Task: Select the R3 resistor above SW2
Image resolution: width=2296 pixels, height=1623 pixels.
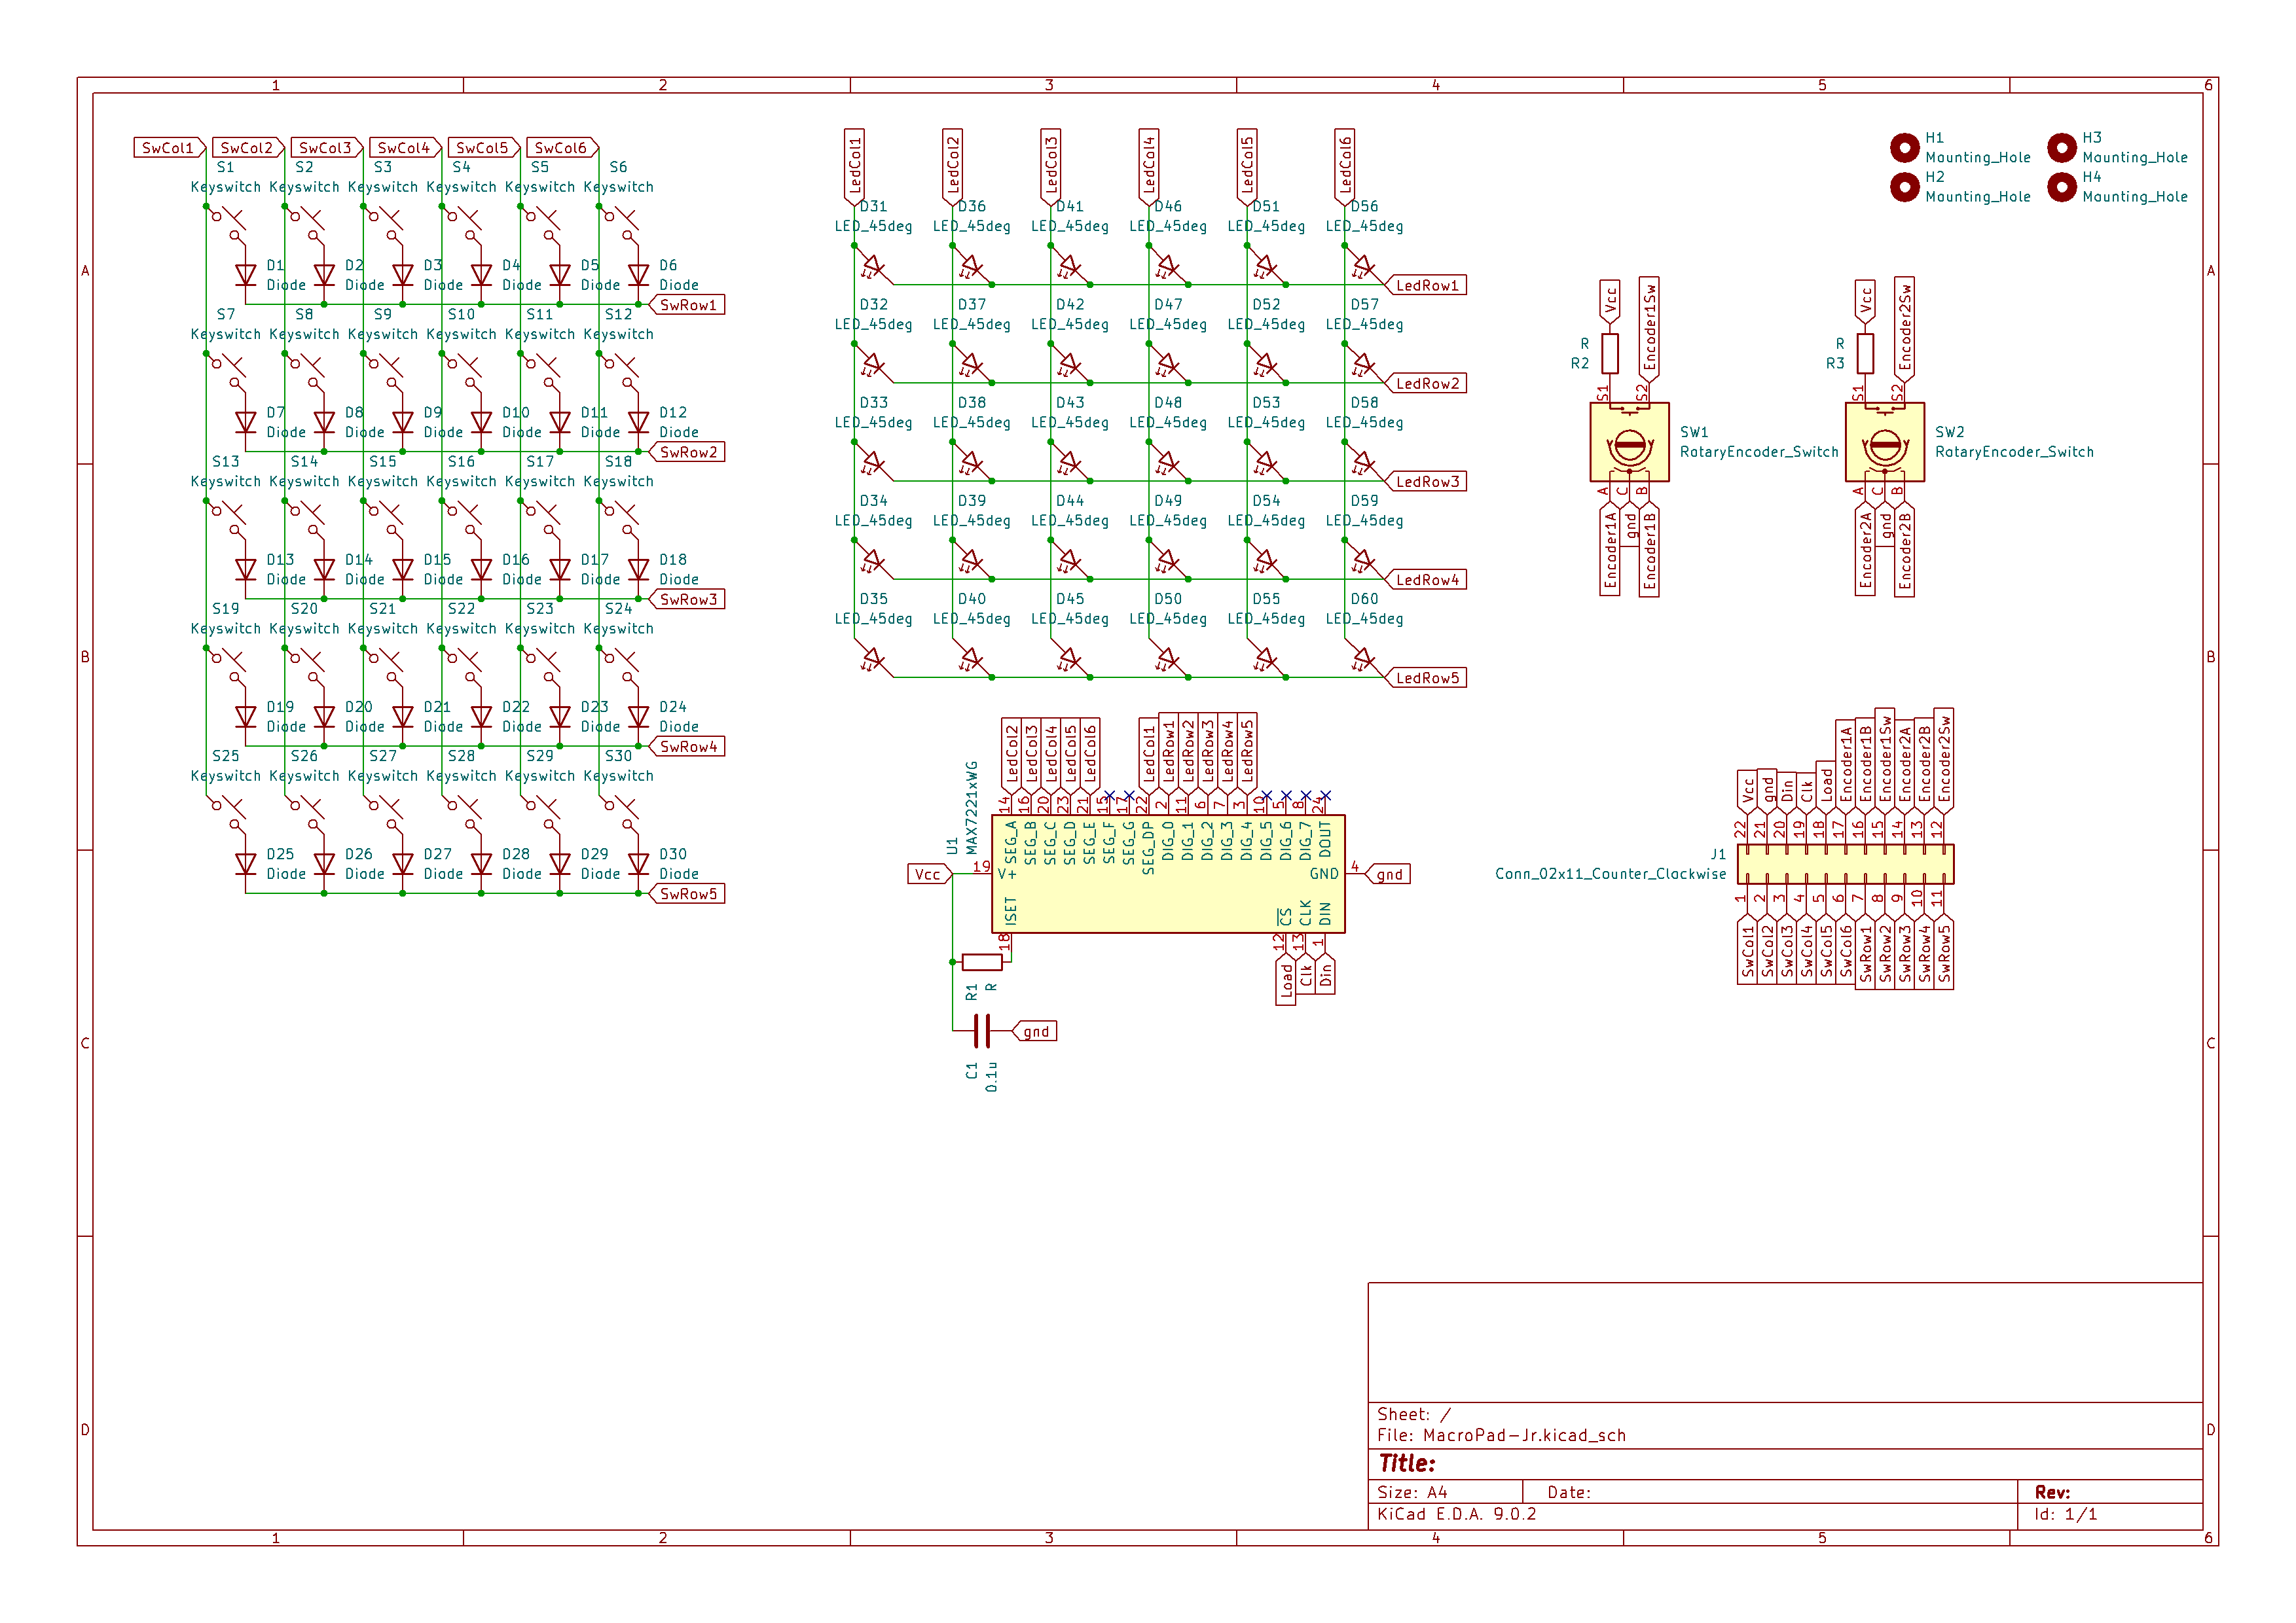Action: [1865, 354]
